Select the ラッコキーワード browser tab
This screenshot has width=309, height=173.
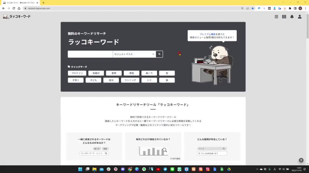[20, 3]
